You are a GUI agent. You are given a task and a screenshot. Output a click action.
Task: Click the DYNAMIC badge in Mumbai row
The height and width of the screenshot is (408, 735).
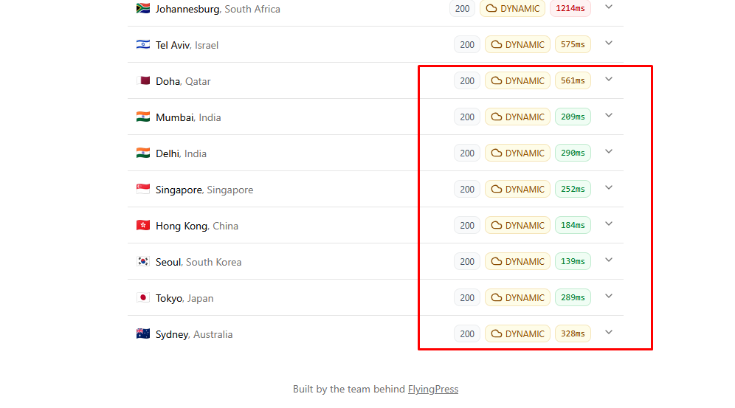coord(517,117)
